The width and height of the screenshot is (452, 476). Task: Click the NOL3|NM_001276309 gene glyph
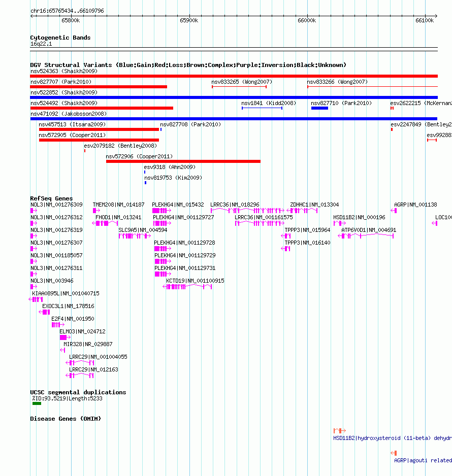(x=34, y=211)
